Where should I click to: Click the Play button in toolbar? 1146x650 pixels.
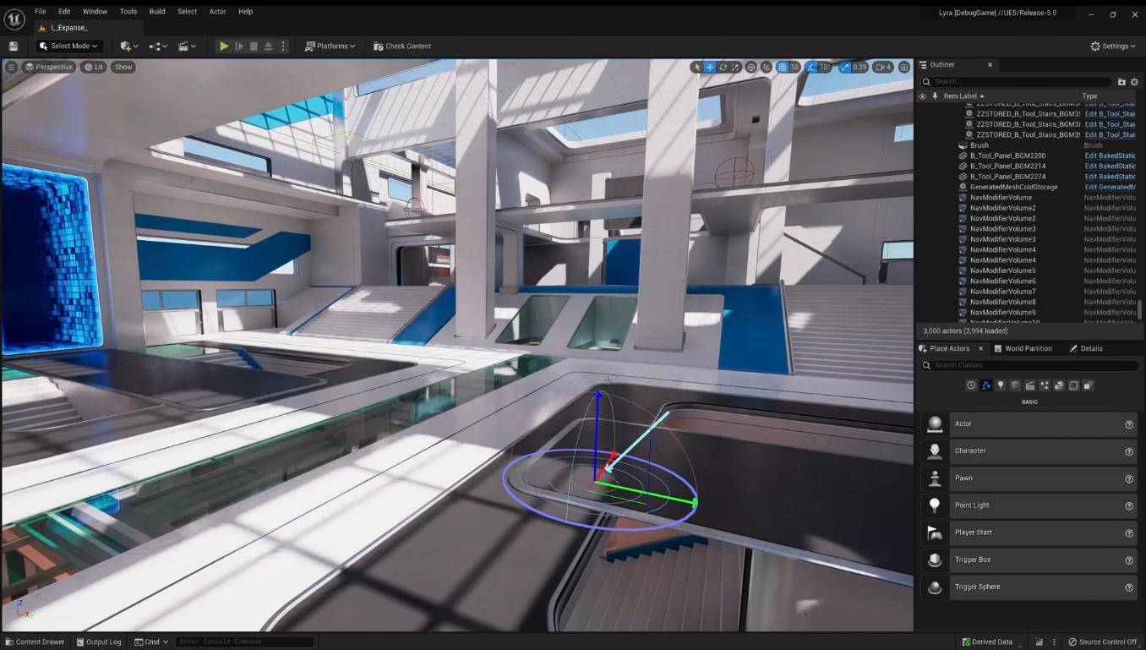[x=223, y=46]
